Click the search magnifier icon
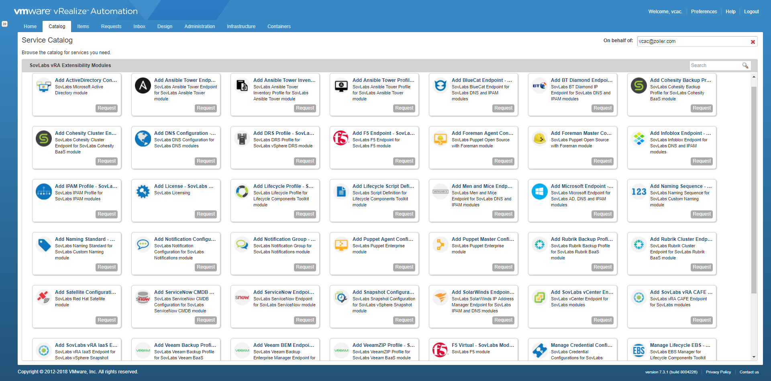771x381 pixels. (x=745, y=65)
